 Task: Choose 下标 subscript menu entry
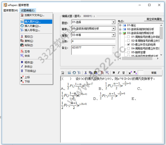tap(36, 82)
